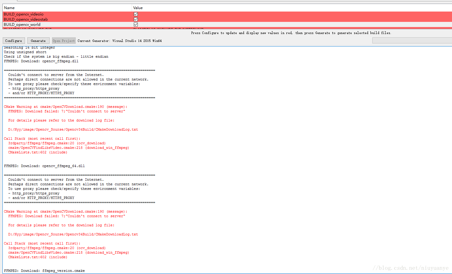Toggle BUILD_opencv_videostab off

click(136, 19)
